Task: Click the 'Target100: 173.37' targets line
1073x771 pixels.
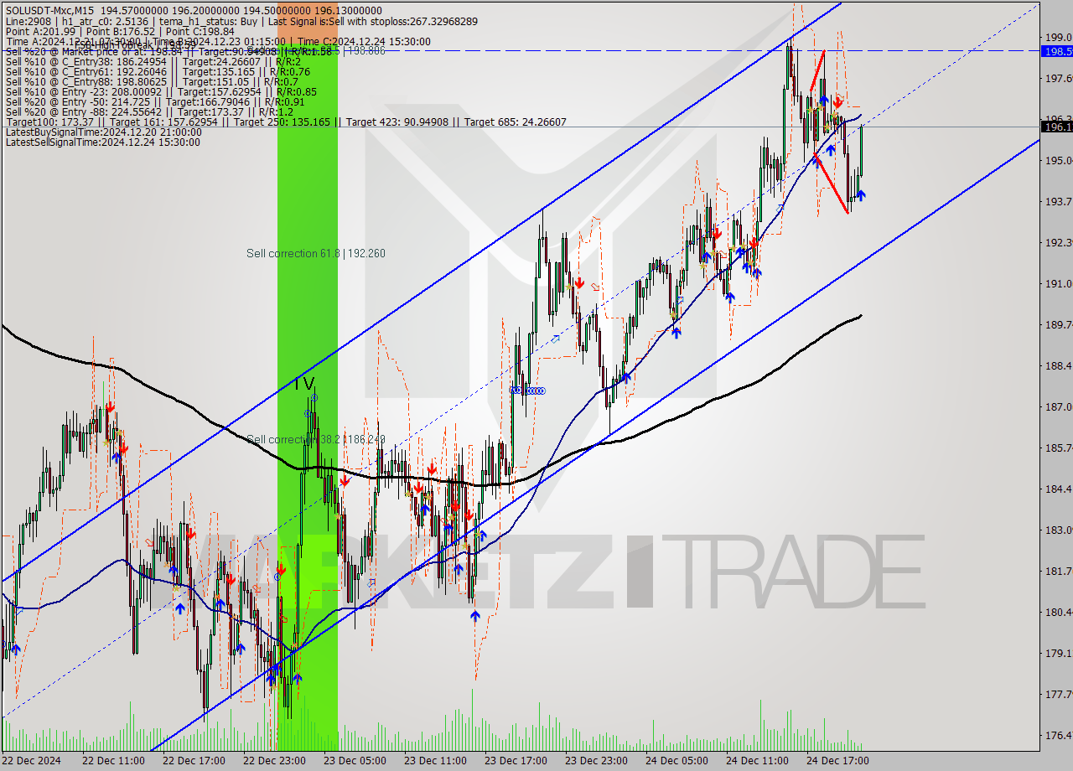Action: point(286,122)
